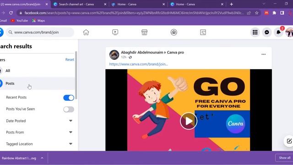The height and width of the screenshot is (165, 293).
Task: Open the Gaming icon in top navigation
Action: coord(203,33)
